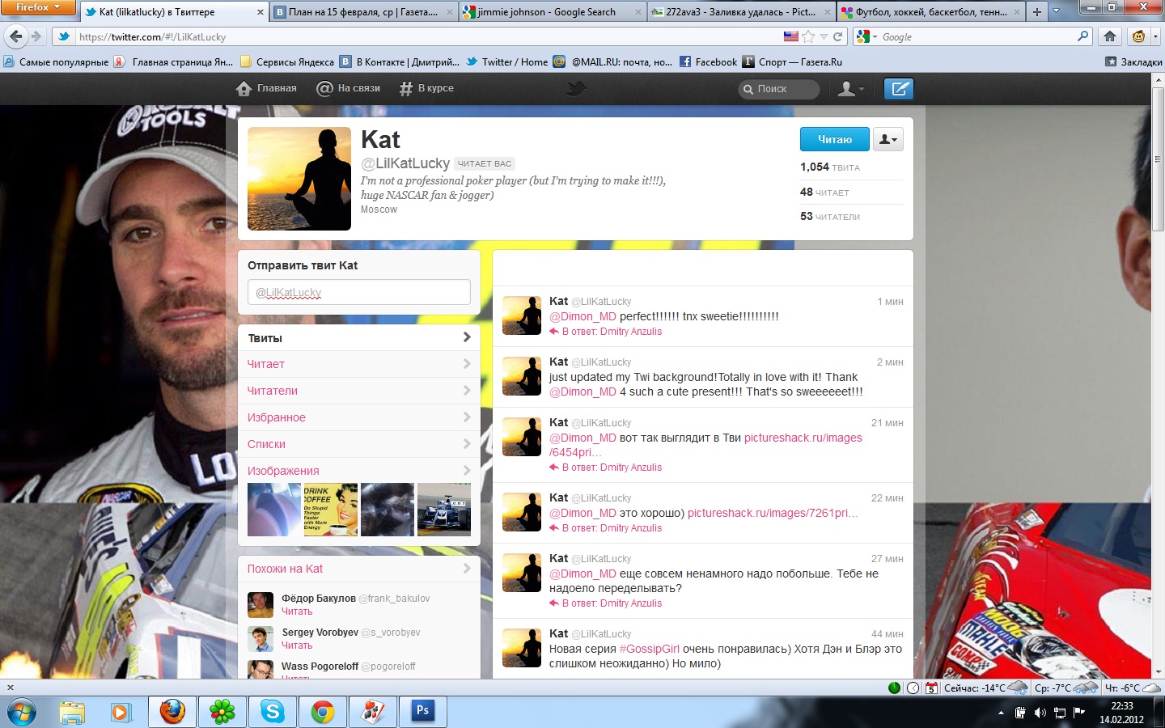Viewport: 1165px width, 728px height.
Task: Click the Twitter bird logo in the top bar
Action: tap(575, 88)
